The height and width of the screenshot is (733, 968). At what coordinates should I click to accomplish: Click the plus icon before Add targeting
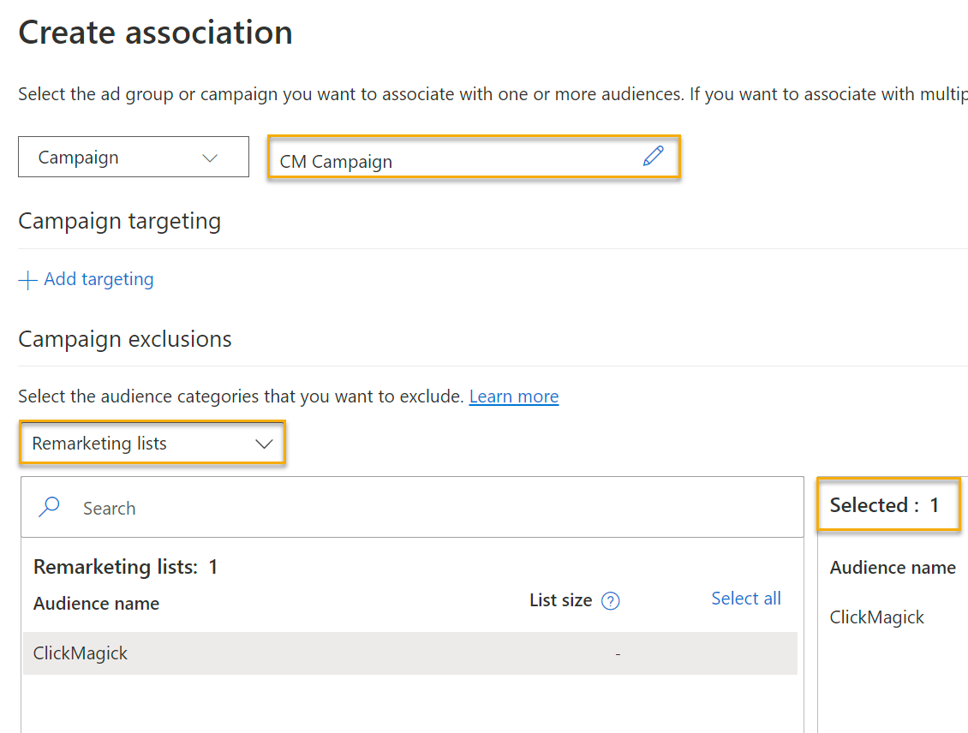[28, 280]
